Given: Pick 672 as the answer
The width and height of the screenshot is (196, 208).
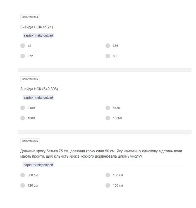Looking at the screenshot, I should 23,56.
